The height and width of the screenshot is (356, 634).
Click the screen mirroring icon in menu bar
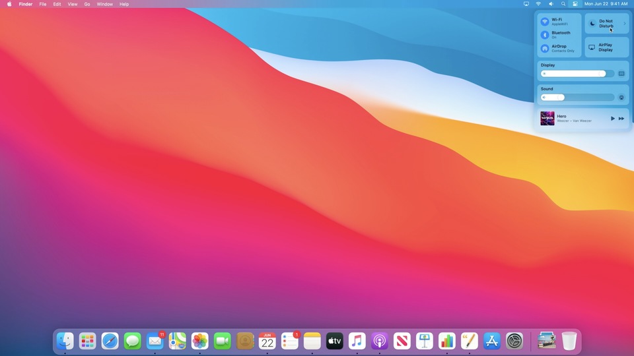click(x=526, y=4)
